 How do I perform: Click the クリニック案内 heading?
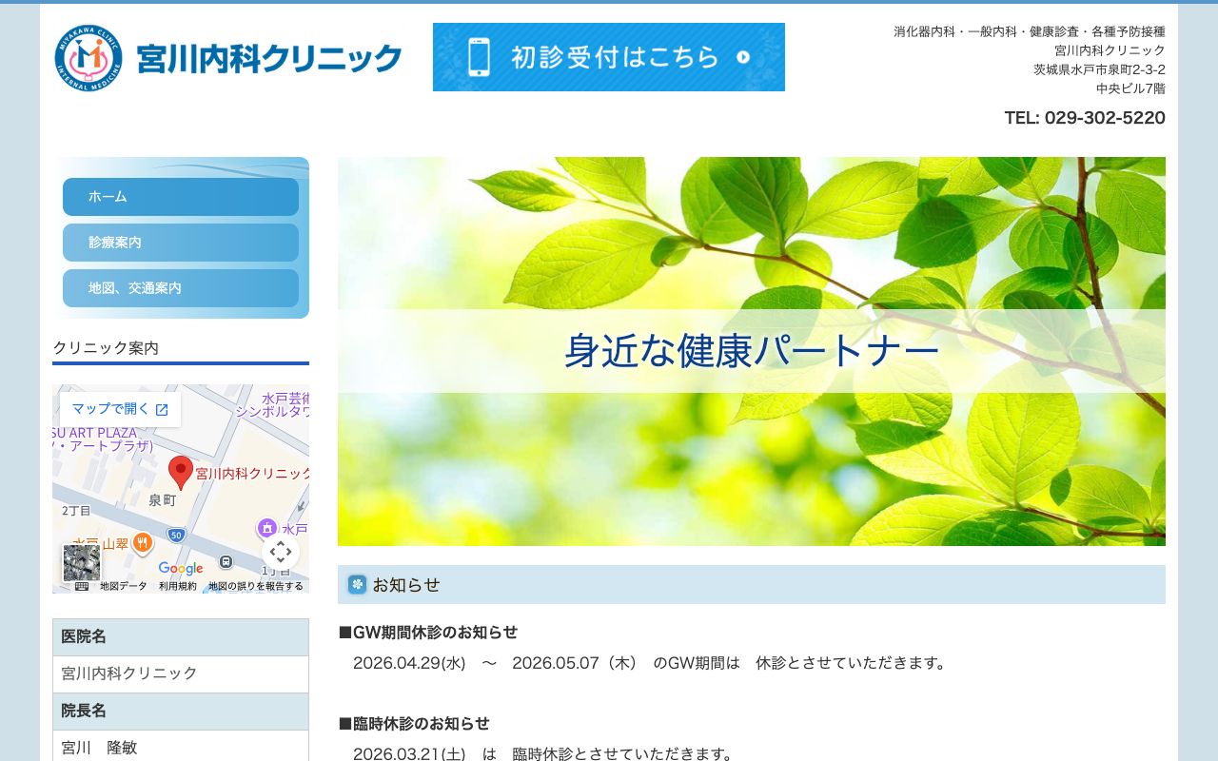click(106, 348)
